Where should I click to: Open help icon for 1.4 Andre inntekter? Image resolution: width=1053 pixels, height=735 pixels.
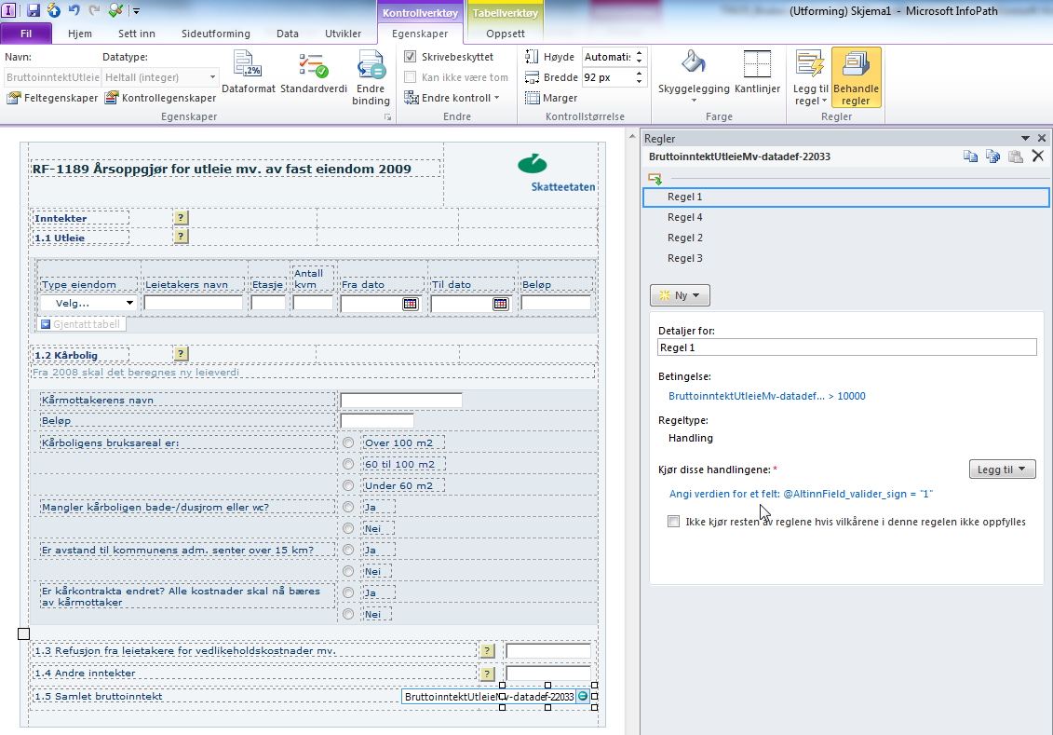(x=488, y=674)
